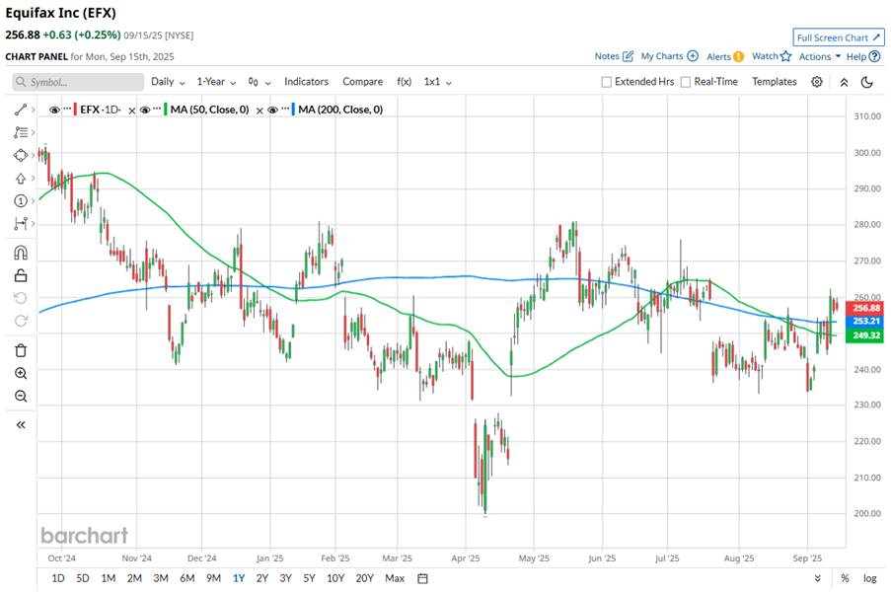Enable the Extended Hrs checkbox
This screenshot has height=594, width=891.
[606, 82]
